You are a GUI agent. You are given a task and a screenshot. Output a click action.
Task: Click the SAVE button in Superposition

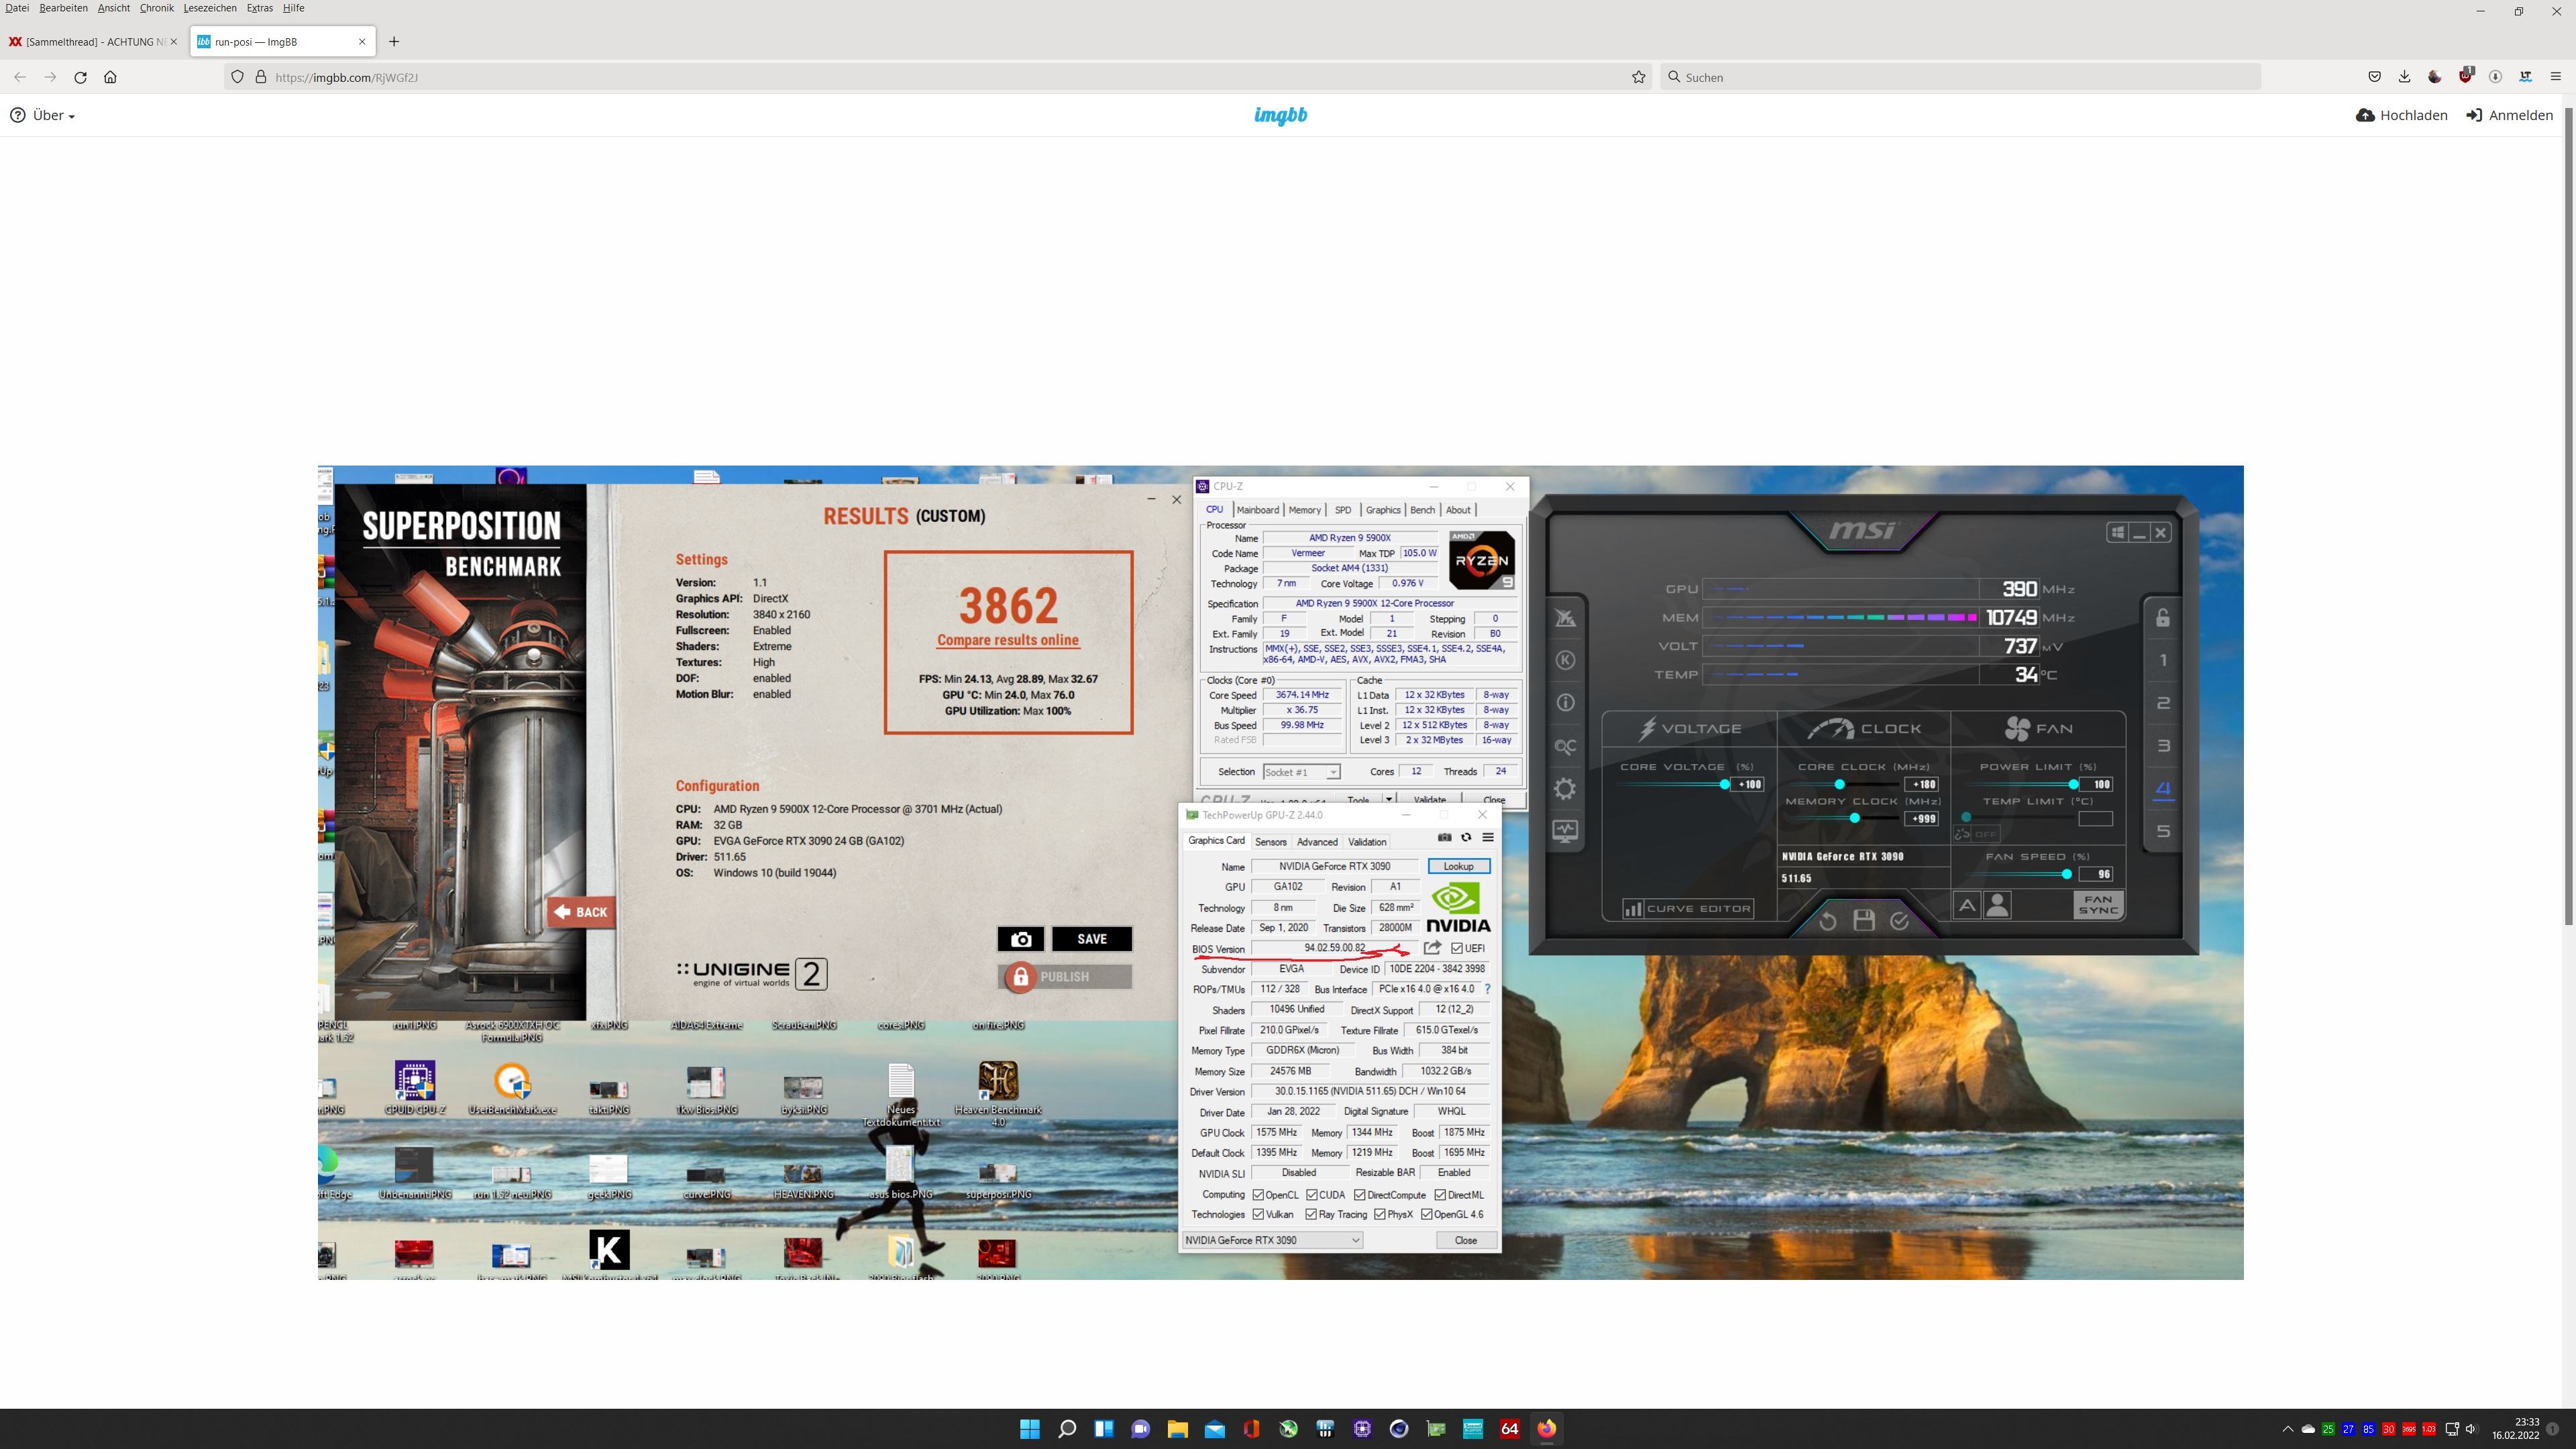tap(1092, 939)
